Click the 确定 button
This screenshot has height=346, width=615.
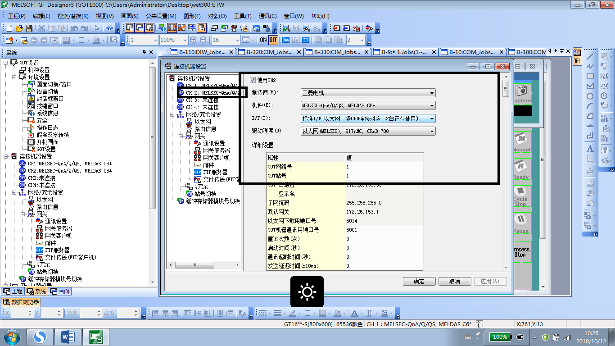pyautogui.click(x=419, y=281)
